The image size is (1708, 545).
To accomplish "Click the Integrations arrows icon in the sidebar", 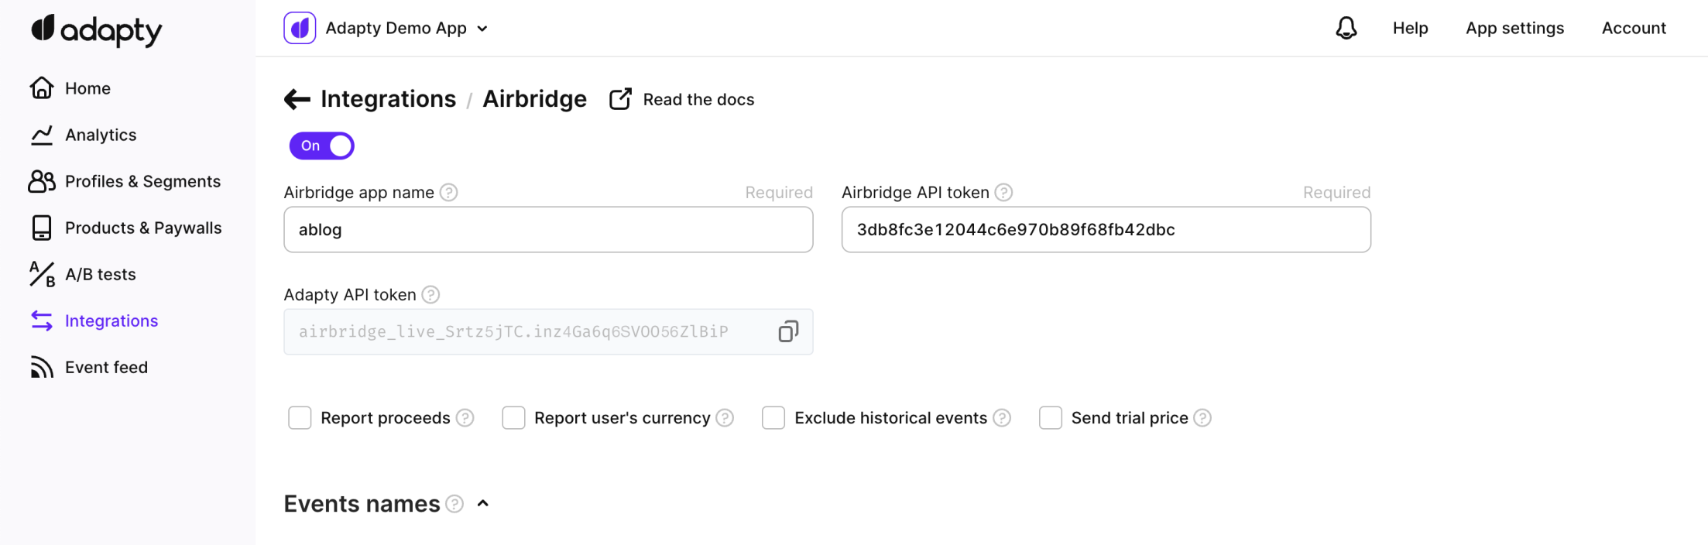I will (x=42, y=320).
